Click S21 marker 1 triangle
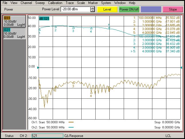Image resolution: width=185 pixels, height=139 pixels. click(40, 29)
